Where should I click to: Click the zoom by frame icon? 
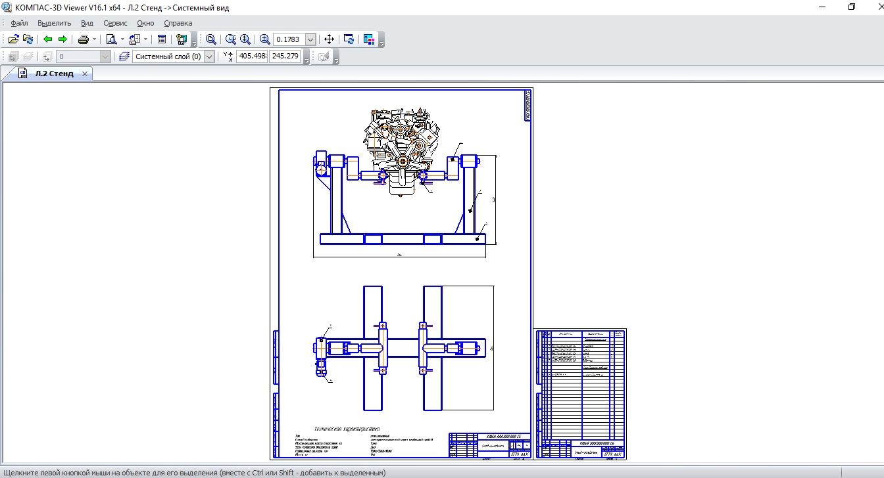pos(230,39)
